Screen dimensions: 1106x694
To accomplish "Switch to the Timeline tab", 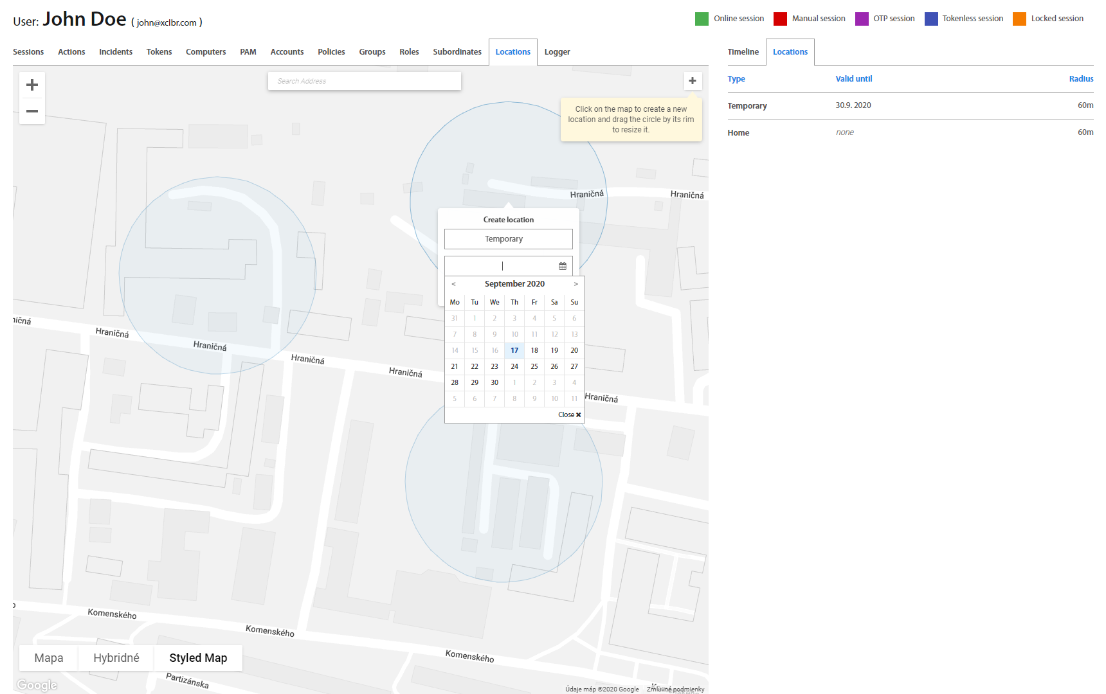I will [743, 52].
